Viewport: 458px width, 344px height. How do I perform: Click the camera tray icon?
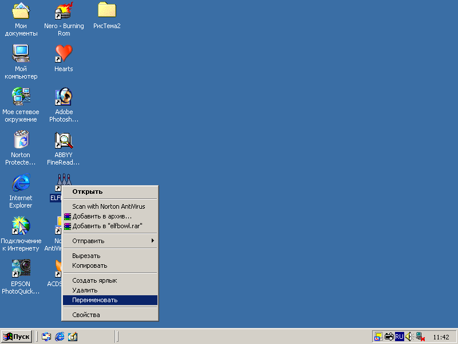[389, 337]
